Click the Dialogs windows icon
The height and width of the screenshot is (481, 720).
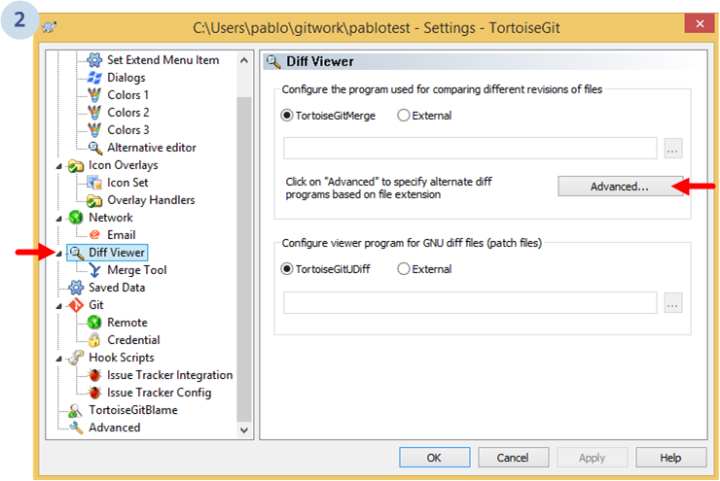[x=94, y=78]
